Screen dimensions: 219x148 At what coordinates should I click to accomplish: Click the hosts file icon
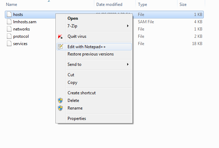(x=9, y=15)
